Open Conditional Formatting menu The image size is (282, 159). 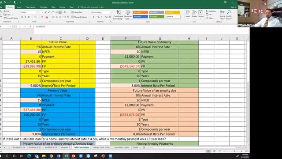(x=118, y=15)
